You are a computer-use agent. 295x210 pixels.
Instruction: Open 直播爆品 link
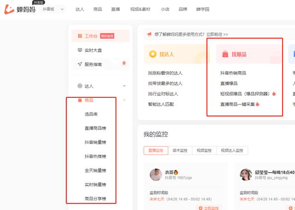click(x=229, y=84)
